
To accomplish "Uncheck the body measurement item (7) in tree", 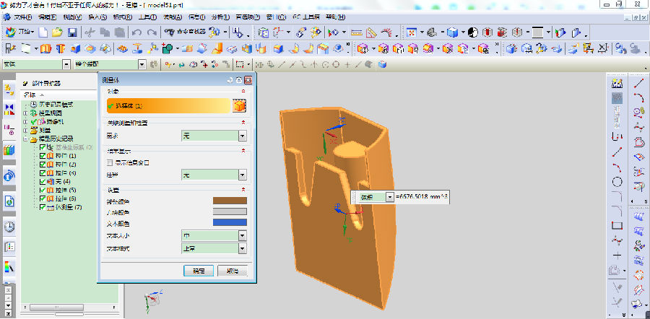I will pos(43,207).
